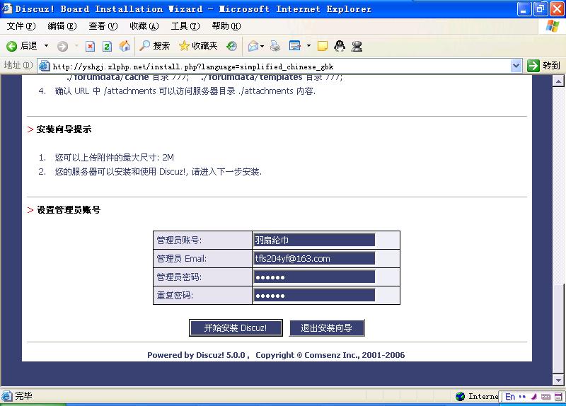566x406 pixels.
Task: Click the Mail envelope icon
Action: tap(253, 46)
